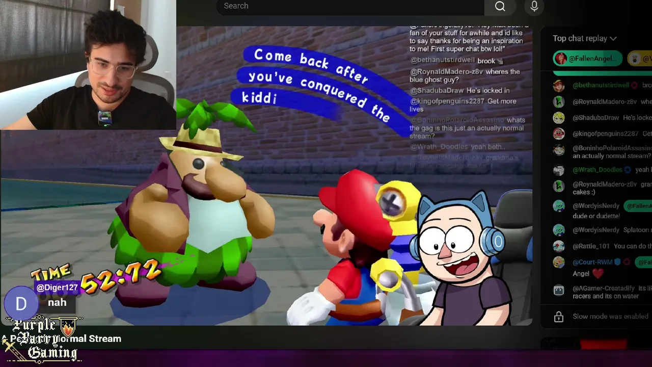Click @Court-RWM's chat avatar
This screenshot has width=652, height=367.
(x=559, y=263)
